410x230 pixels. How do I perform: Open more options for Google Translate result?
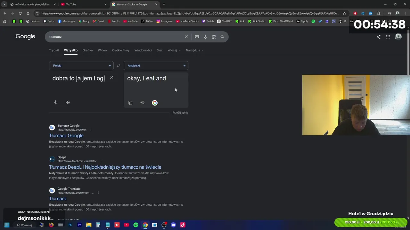pos(98,193)
